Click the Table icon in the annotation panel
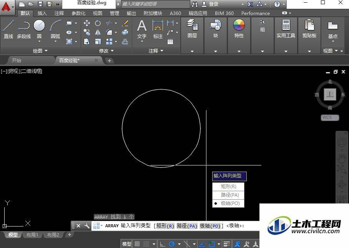Image resolution: width=349 pixels, height=248 pixels. 170,41
